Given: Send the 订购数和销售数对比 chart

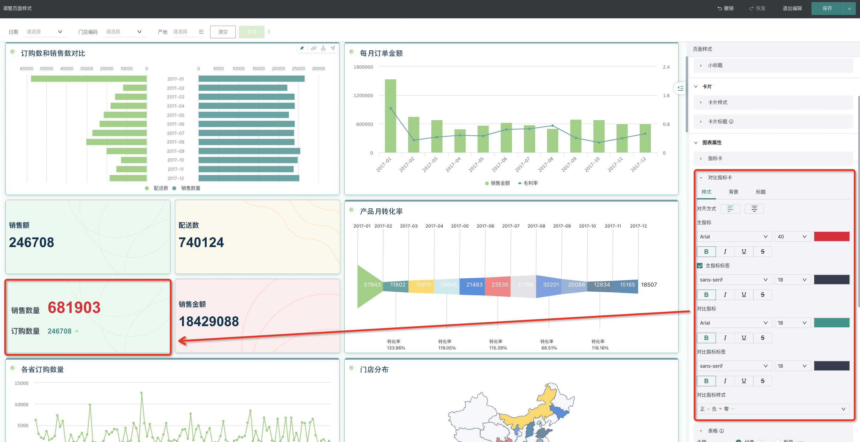Looking at the screenshot, I should [333, 49].
